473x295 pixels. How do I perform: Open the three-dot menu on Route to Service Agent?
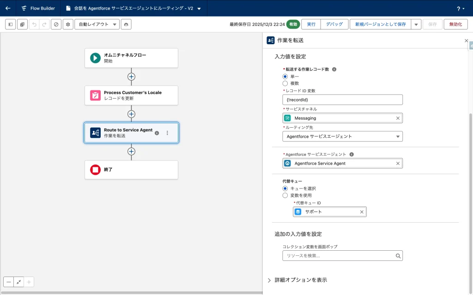167,133
